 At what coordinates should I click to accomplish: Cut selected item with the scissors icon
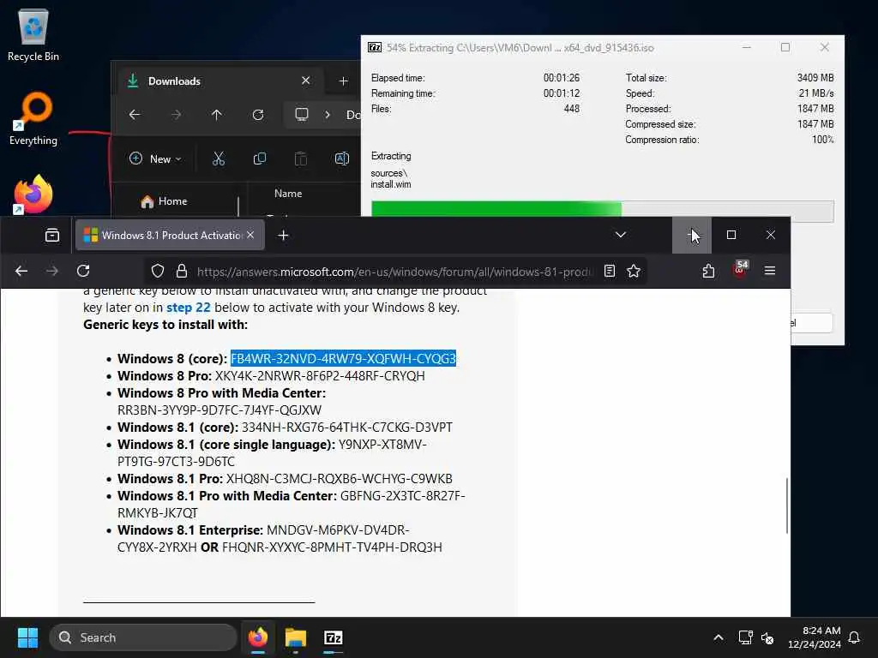[219, 159]
